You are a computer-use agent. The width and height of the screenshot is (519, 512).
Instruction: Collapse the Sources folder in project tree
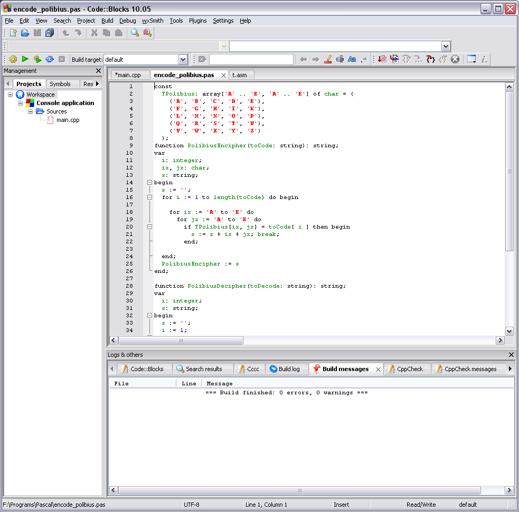tap(31, 111)
